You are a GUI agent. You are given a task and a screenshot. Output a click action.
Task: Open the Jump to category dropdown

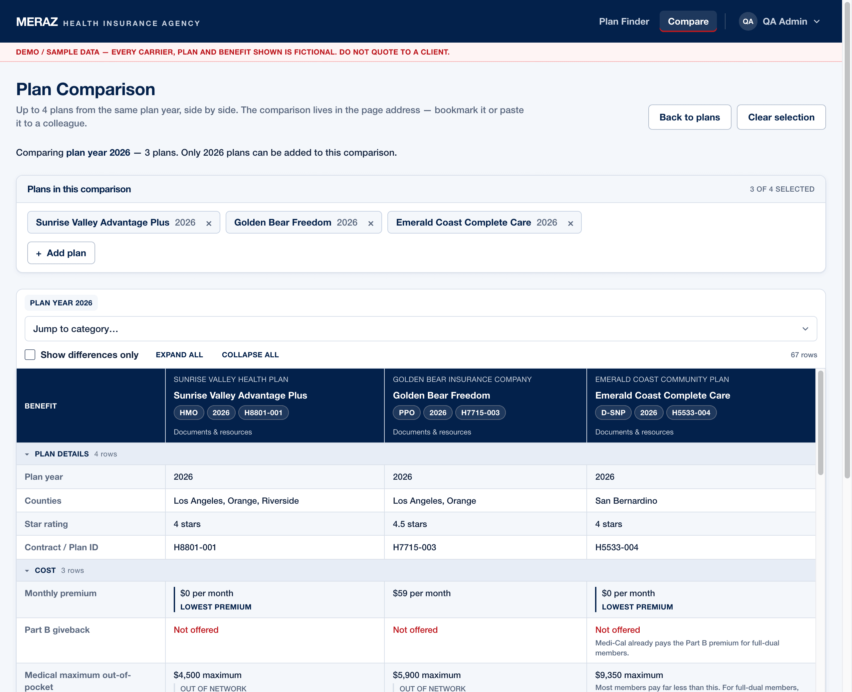click(421, 329)
